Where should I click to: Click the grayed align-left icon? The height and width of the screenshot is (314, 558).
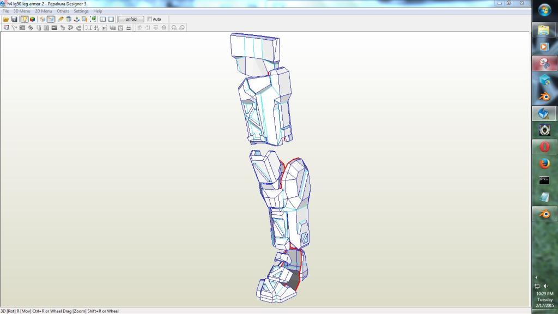click(x=140, y=28)
